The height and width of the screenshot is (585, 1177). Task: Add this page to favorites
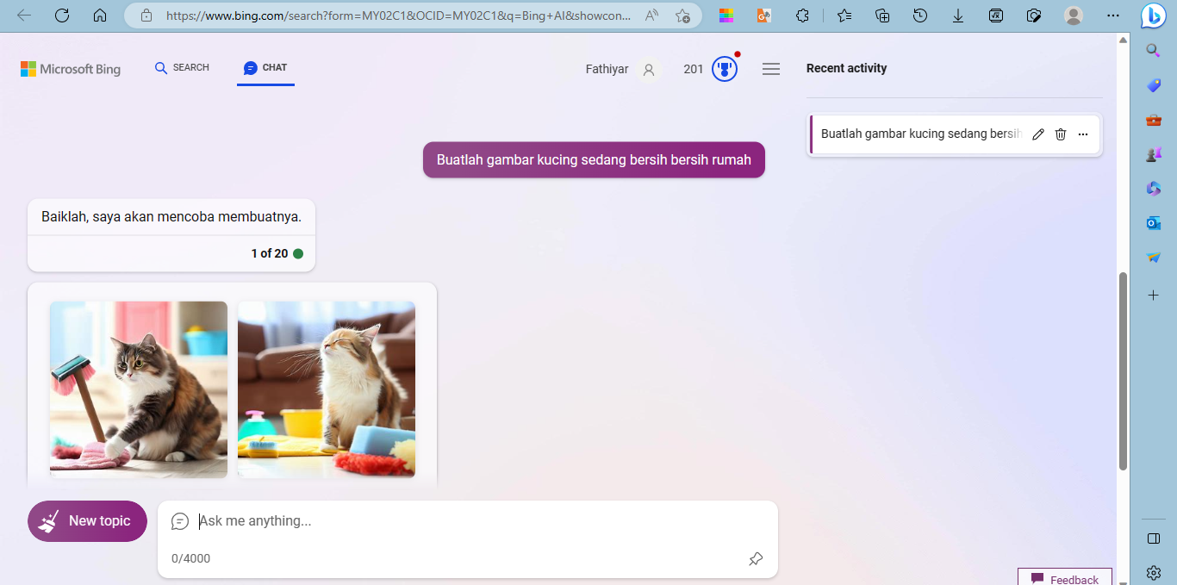pyautogui.click(x=682, y=16)
